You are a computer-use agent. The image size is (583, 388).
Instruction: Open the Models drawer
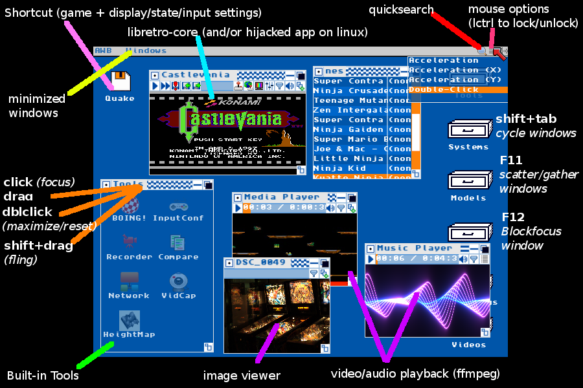pyautogui.click(x=469, y=180)
